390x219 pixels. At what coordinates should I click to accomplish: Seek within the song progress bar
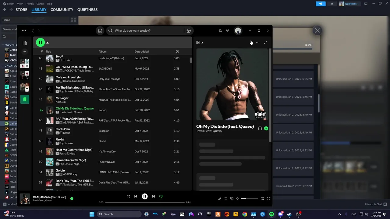click(145, 202)
